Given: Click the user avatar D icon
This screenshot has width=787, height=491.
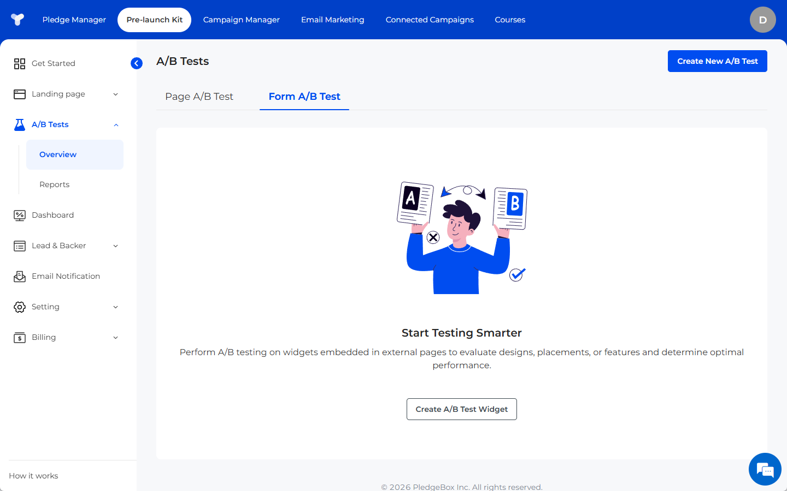Looking at the screenshot, I should 762,20.
